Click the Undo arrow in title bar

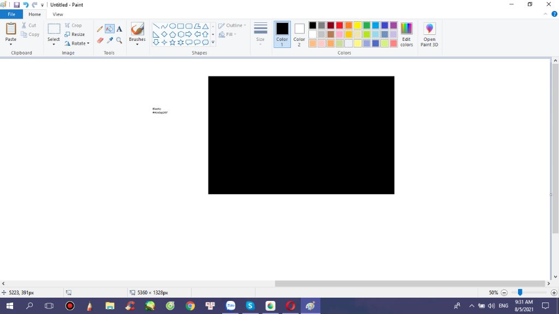click(x=26, y=5)
